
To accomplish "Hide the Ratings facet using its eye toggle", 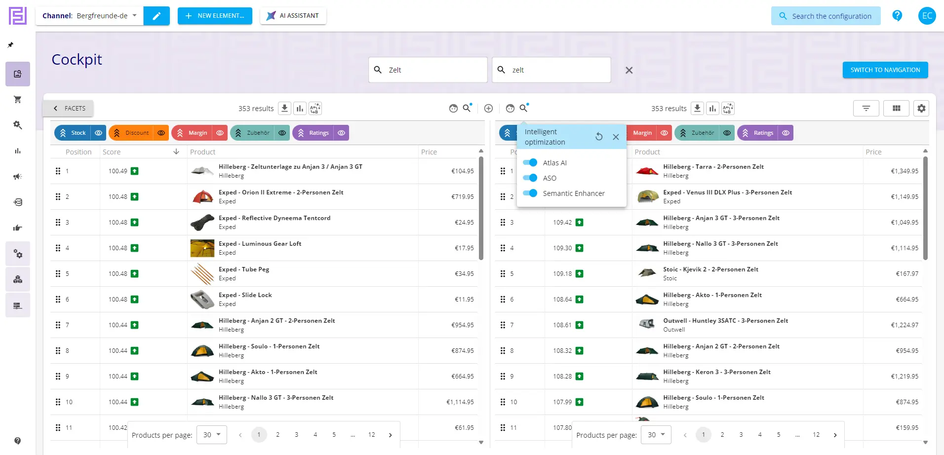I will [x=342, y=133].
